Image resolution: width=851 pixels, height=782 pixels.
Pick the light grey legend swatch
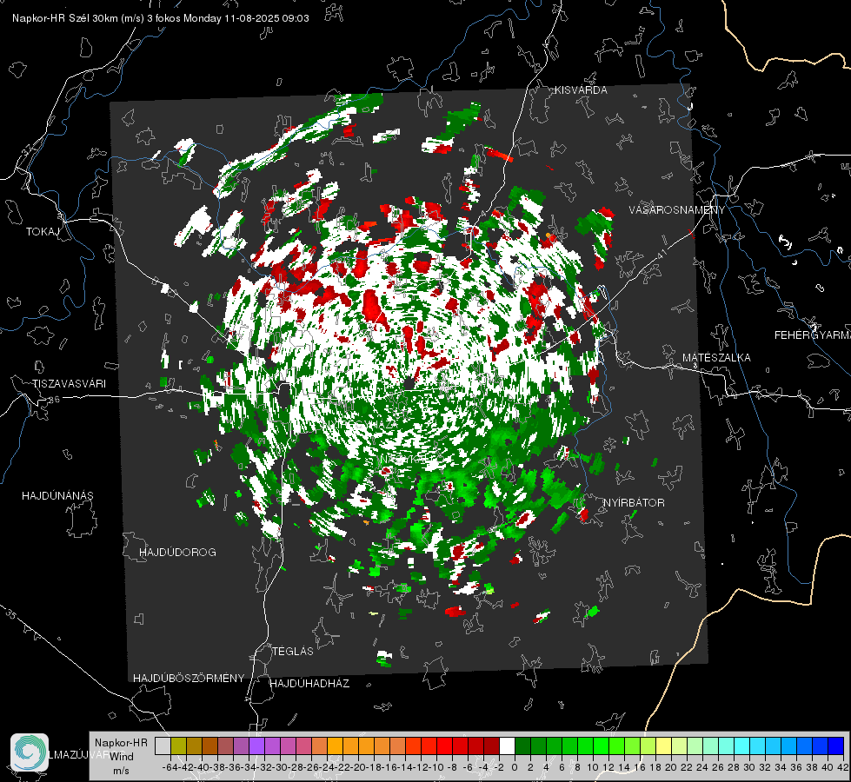click(x=163, y=746)
